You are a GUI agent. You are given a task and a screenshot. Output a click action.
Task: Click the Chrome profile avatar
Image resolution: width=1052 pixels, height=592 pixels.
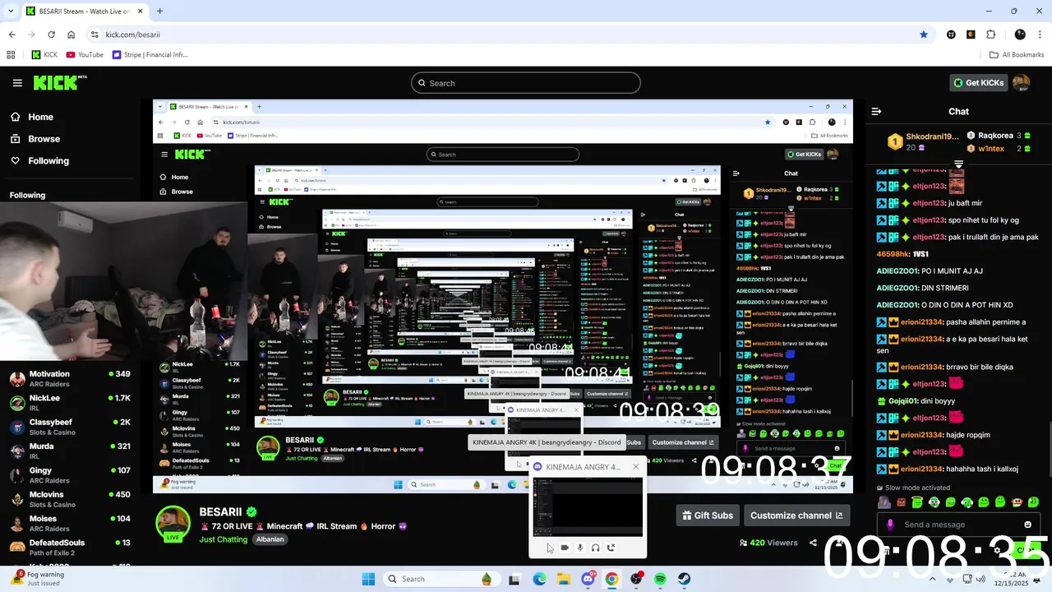tap(1020, 35)
